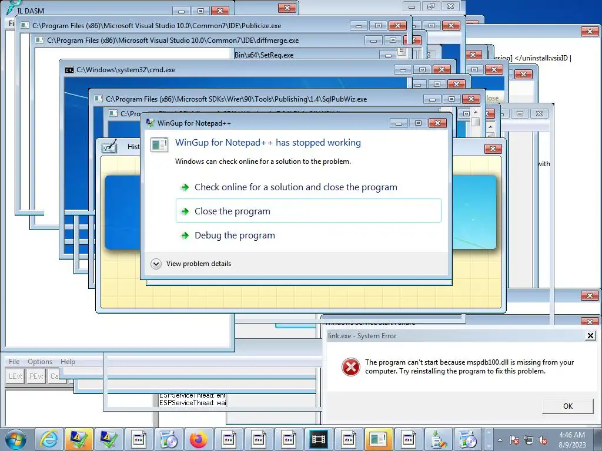Click the pen icon in History window
Screen dimensions: 602x451
pyautogui.click(x=109, y=146)
